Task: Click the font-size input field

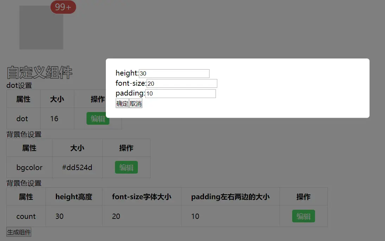Action: (x=182, y=84)
